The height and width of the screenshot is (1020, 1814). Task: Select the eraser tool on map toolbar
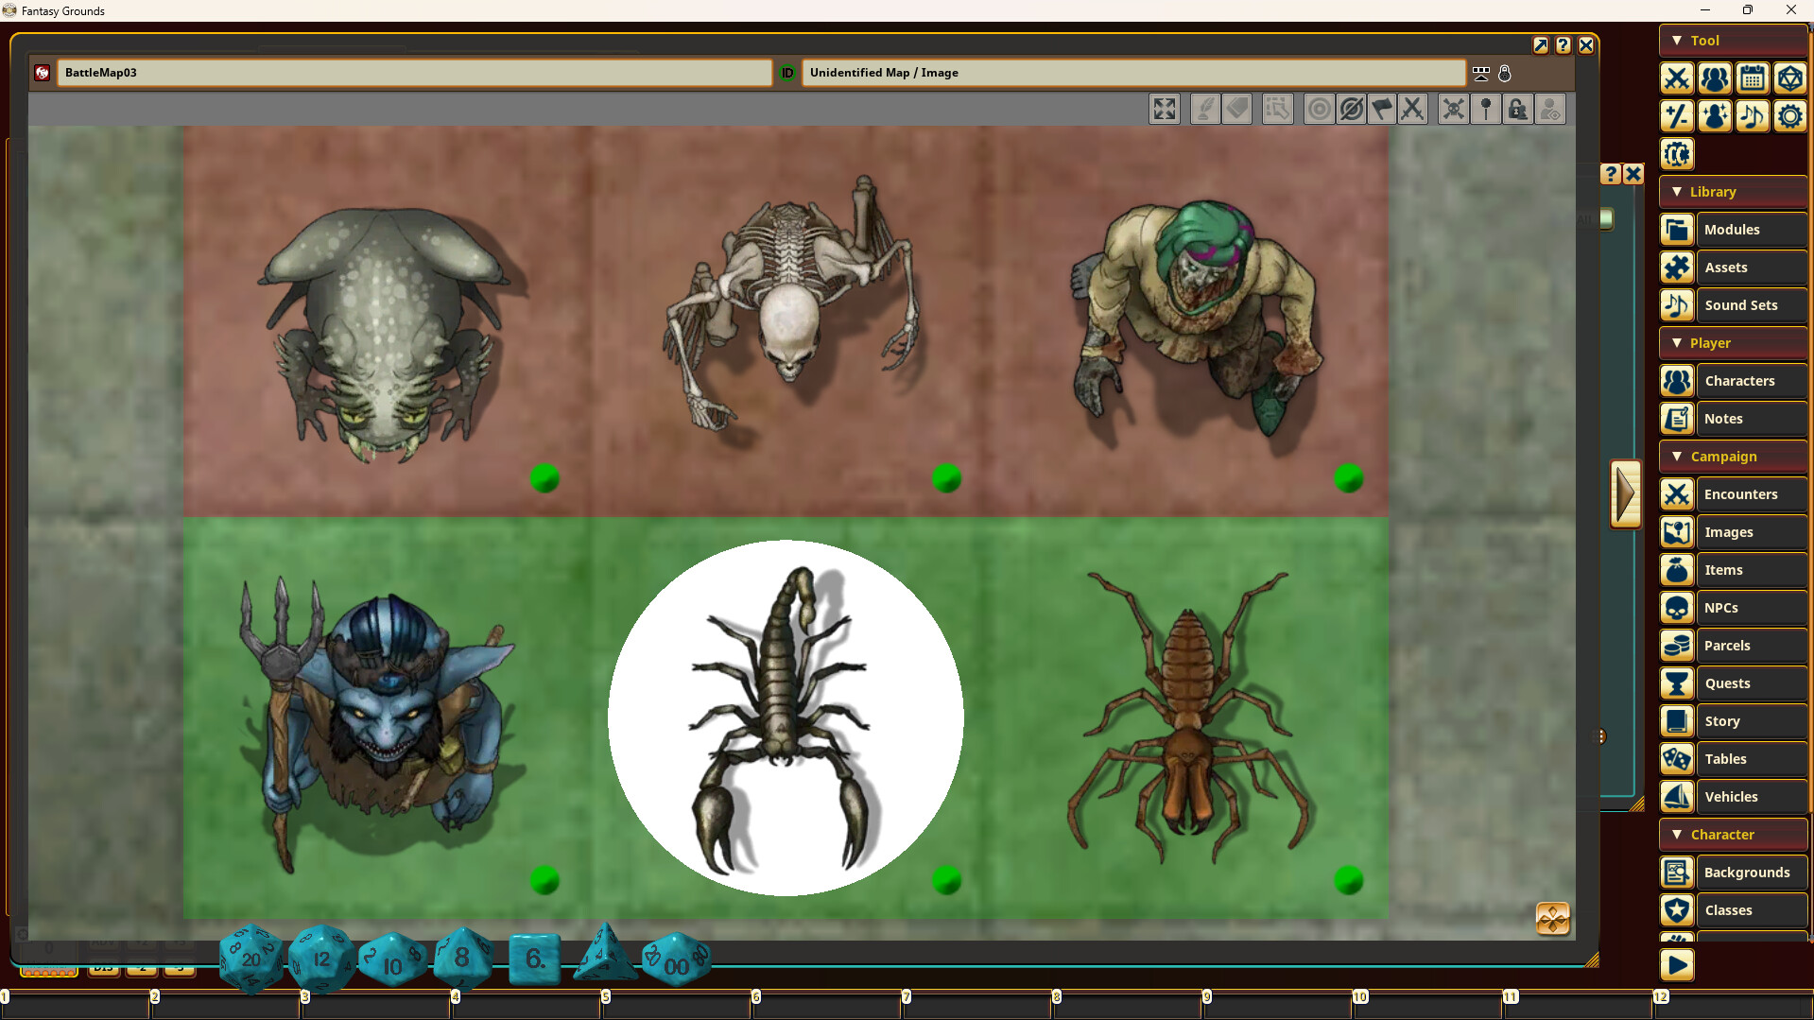tap(1237, 110)
